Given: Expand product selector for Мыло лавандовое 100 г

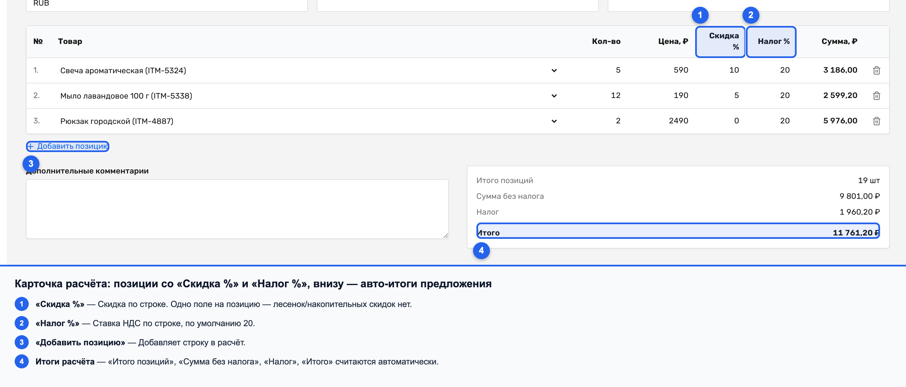Looking at the screenshot, I should tap(554, 96).
